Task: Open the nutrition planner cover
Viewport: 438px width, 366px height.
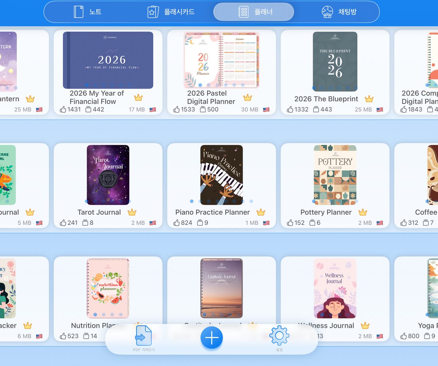Action: [108, 288]
